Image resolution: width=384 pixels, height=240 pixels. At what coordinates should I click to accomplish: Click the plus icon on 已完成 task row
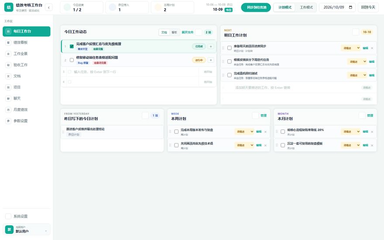click(211, 46)
